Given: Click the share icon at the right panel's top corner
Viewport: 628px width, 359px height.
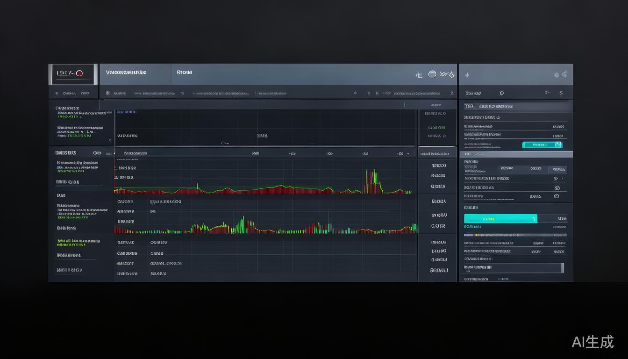Looking at the screenshot, I should 564,74.
